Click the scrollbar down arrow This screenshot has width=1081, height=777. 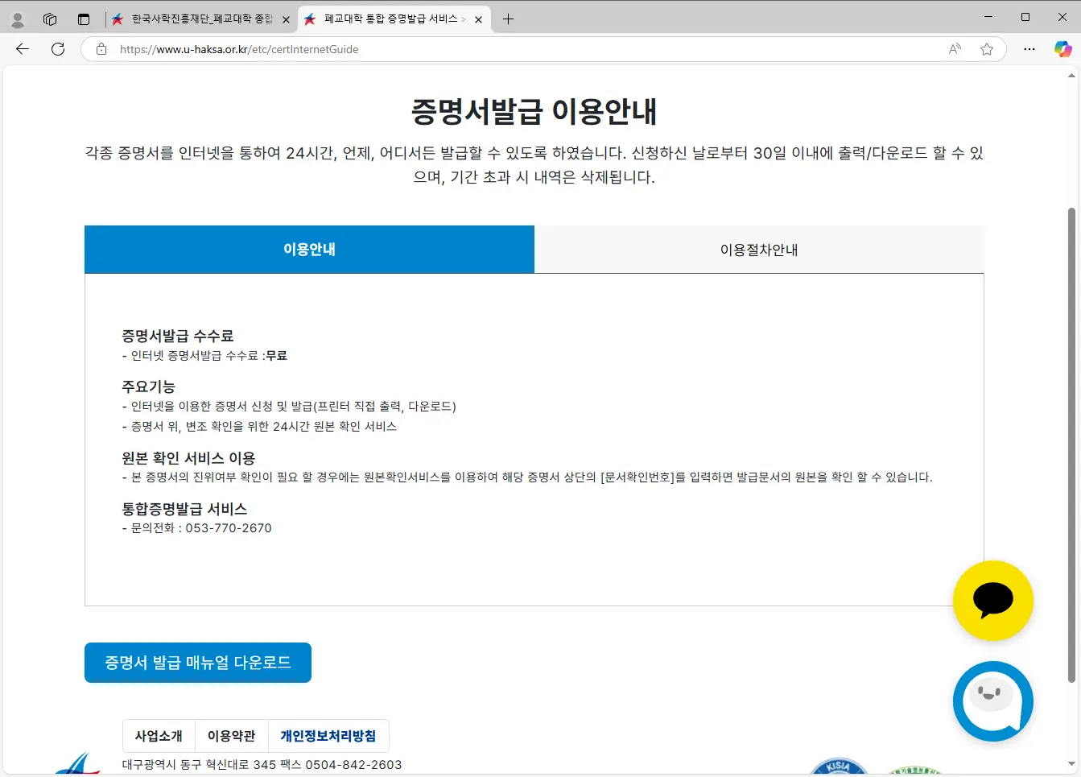click(x=1071, y=763)
